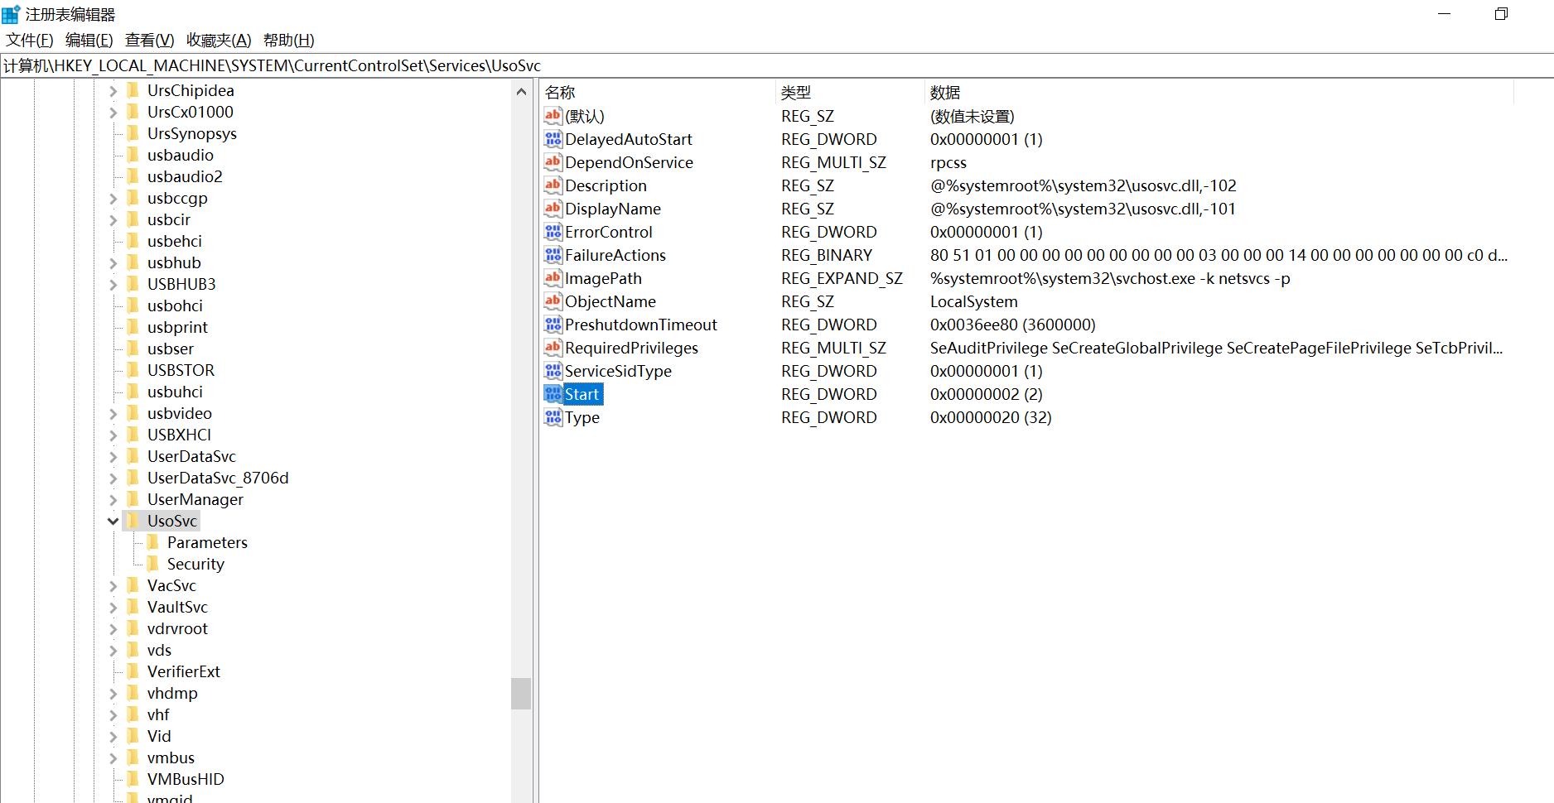Click the binary icon beside FailureActions
Image resolution: width=1554 pixels, height=803 pixels.
coord(553,255)
